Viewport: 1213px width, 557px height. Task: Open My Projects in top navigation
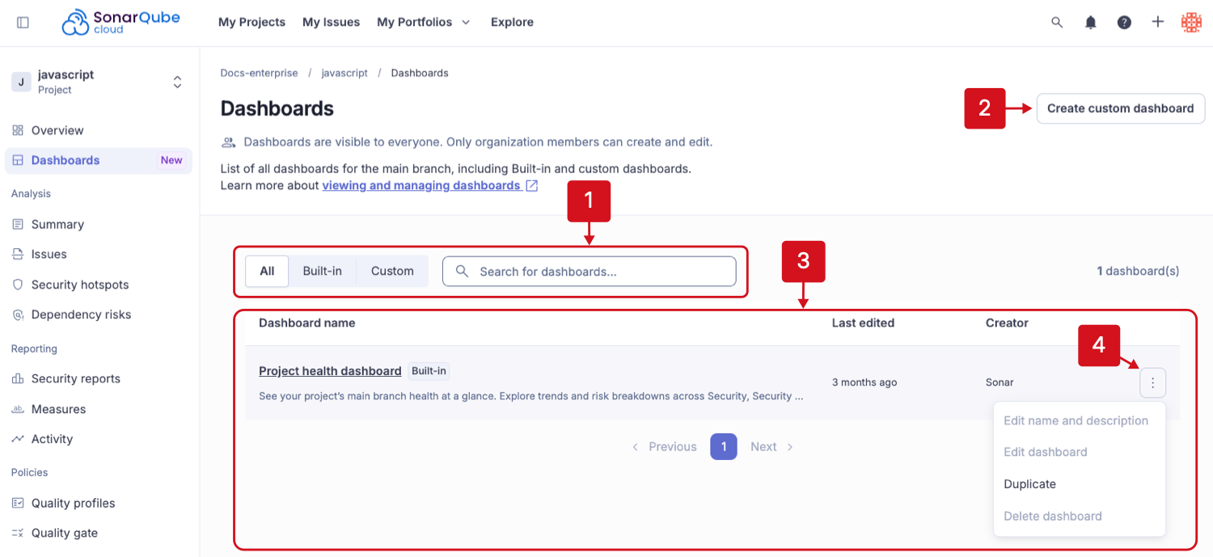pos(251,23)
